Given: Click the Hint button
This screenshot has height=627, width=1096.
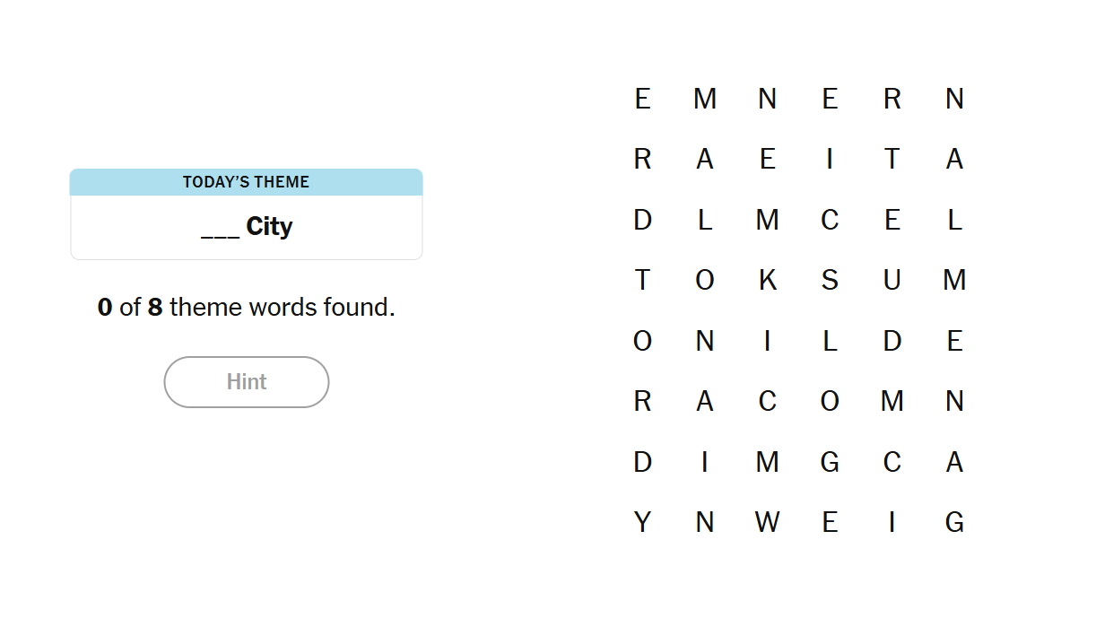Looking at the screenshot, I should pyautogui.click(x=247, y=382).
